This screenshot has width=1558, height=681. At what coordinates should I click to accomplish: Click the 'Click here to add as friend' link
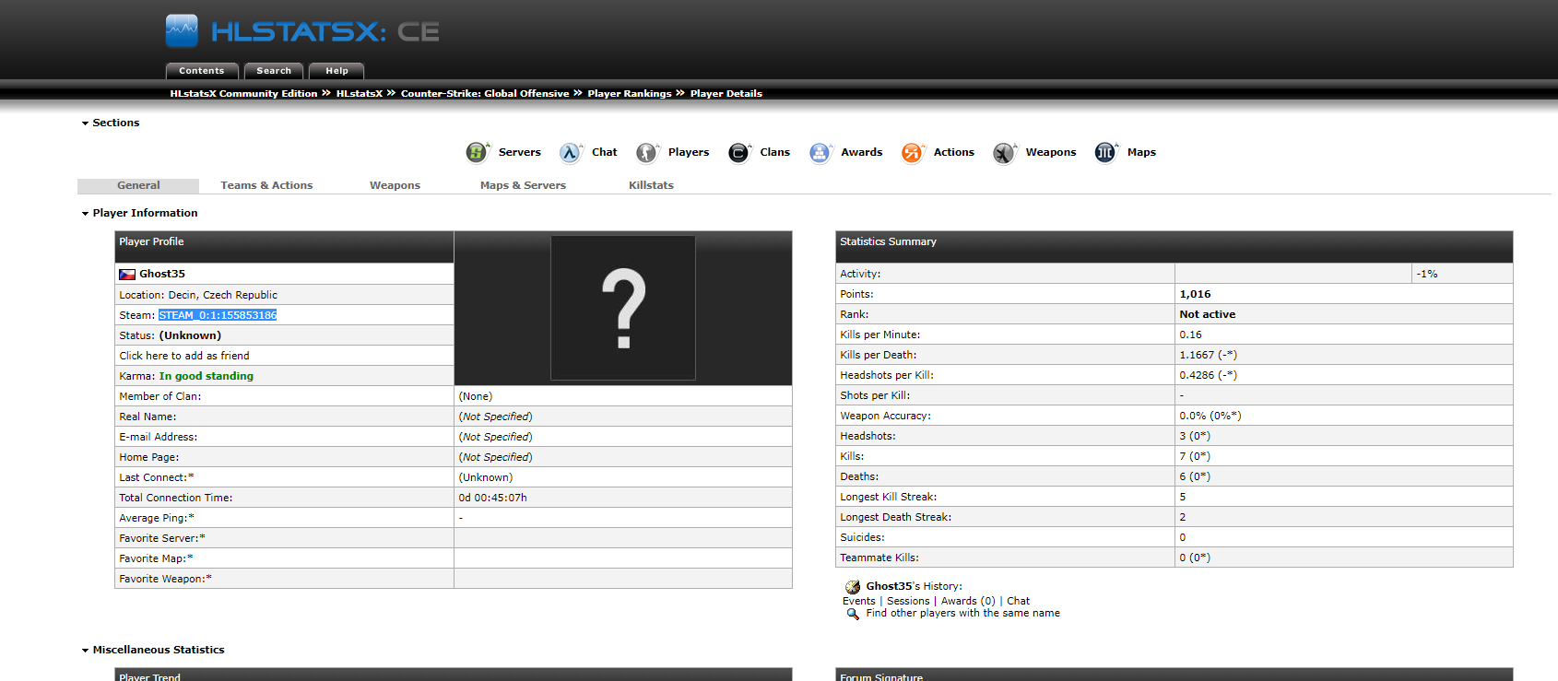coord(184,356)
